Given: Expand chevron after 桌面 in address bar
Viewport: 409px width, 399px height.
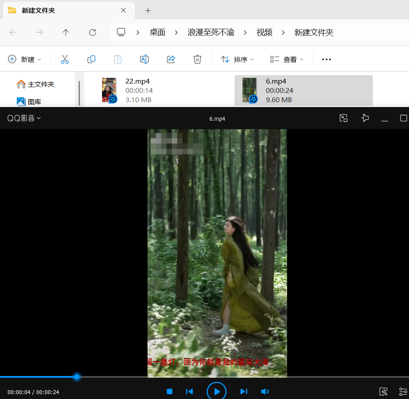Looking at the screenshot, I should click(x=176, y=33).
